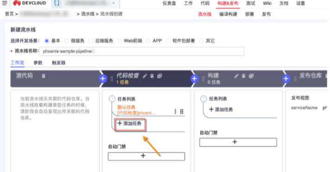Screen dimensions: 330x172
Task: Switch to the 参数 tab
Action: [x=38, y=63]
